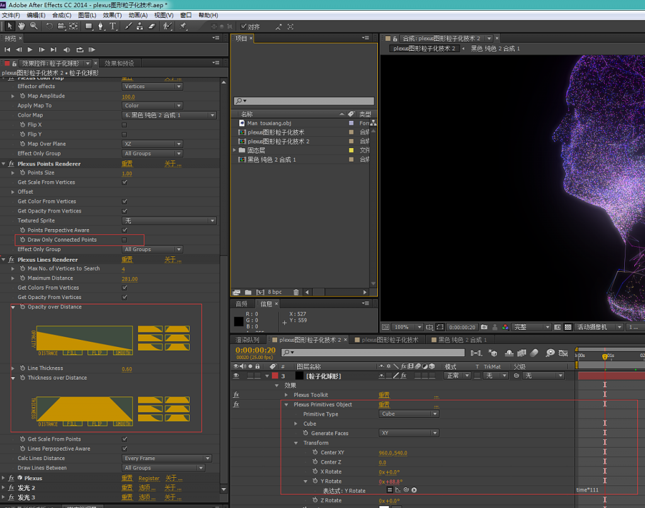Open the Map Over Plane XZ dropdown
Screen dimensions: 645x508
tap(152, 144)
